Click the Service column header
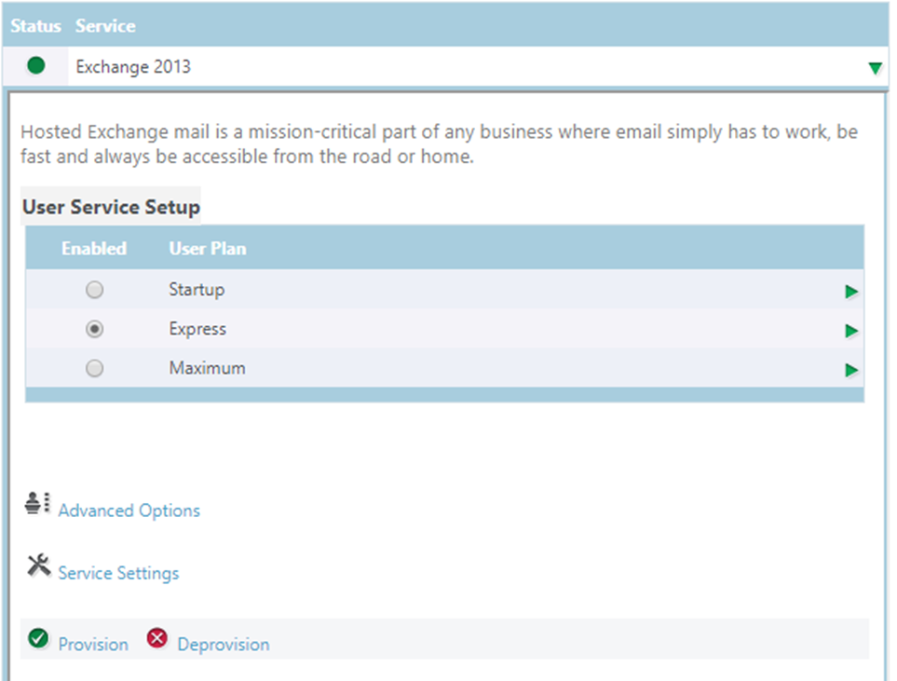The width and height of the screenshot is (897, 681). [105, 26]
